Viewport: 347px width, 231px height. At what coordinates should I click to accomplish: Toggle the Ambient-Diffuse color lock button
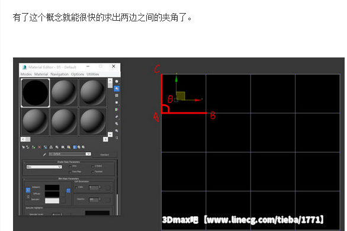click(28, 190)
